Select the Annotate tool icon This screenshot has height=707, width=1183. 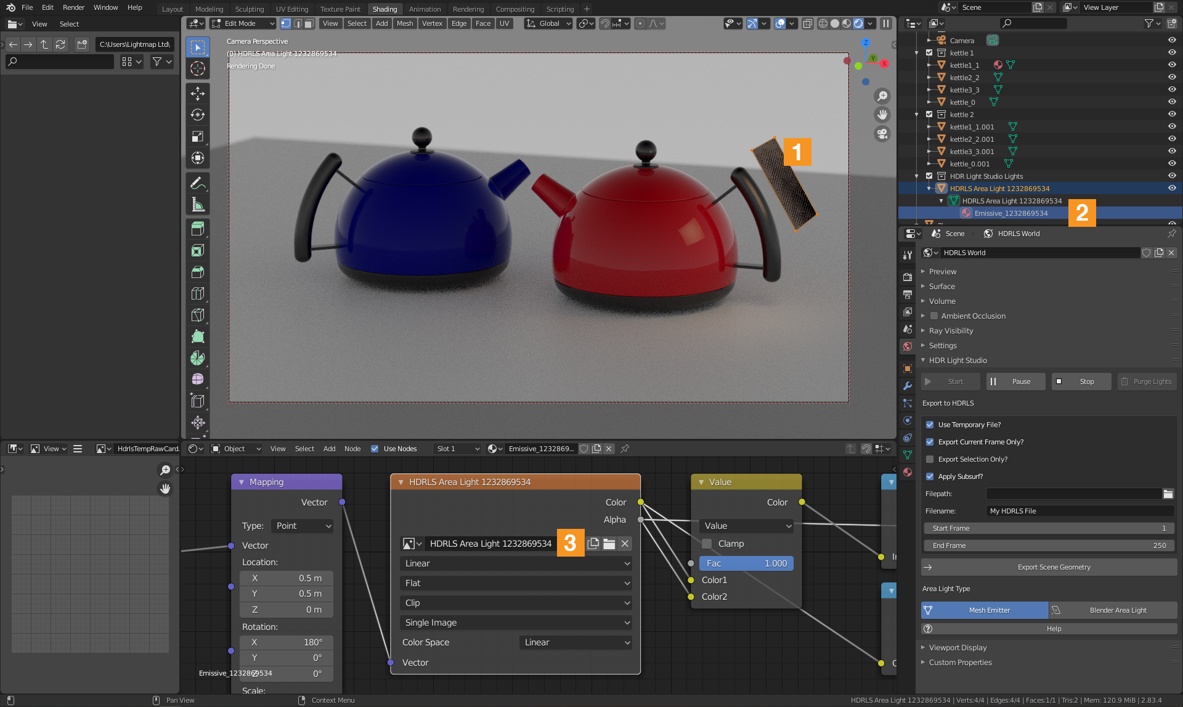(x=197, y=184)
